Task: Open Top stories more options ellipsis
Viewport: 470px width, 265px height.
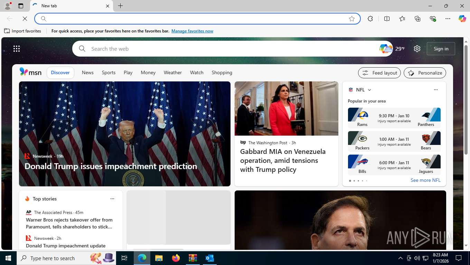Action: [x=112, y=199]
